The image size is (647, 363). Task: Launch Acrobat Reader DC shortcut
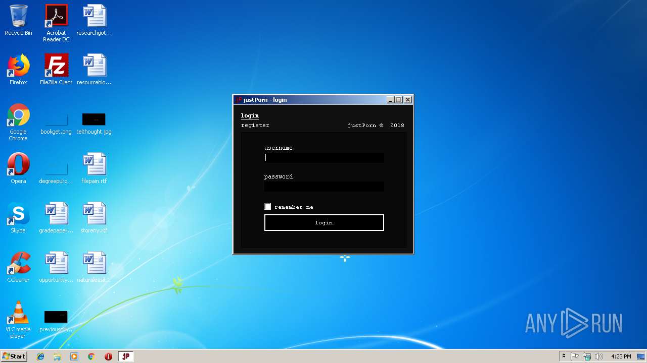[x=56, y=24]
